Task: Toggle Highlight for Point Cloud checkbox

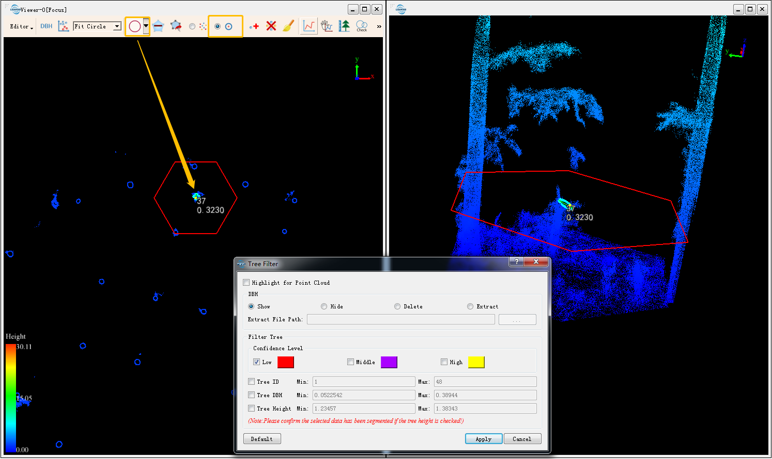Action: pos(246,283)
